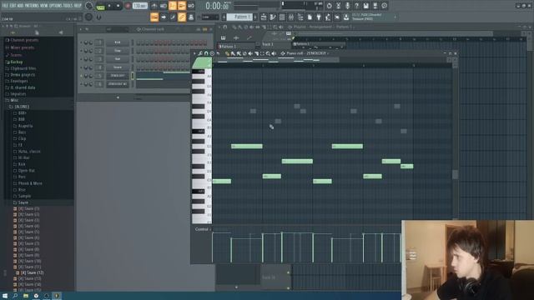Screen dimensions: 534x300
Task: Toggle channel select indicator for ZENOLOGY
Action: point(133,76)
